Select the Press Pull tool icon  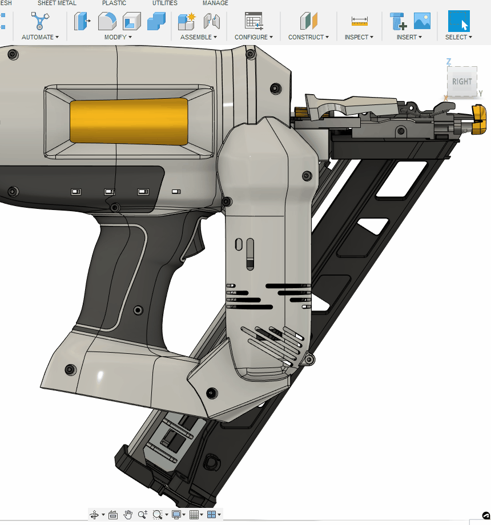tap(82, 21)
